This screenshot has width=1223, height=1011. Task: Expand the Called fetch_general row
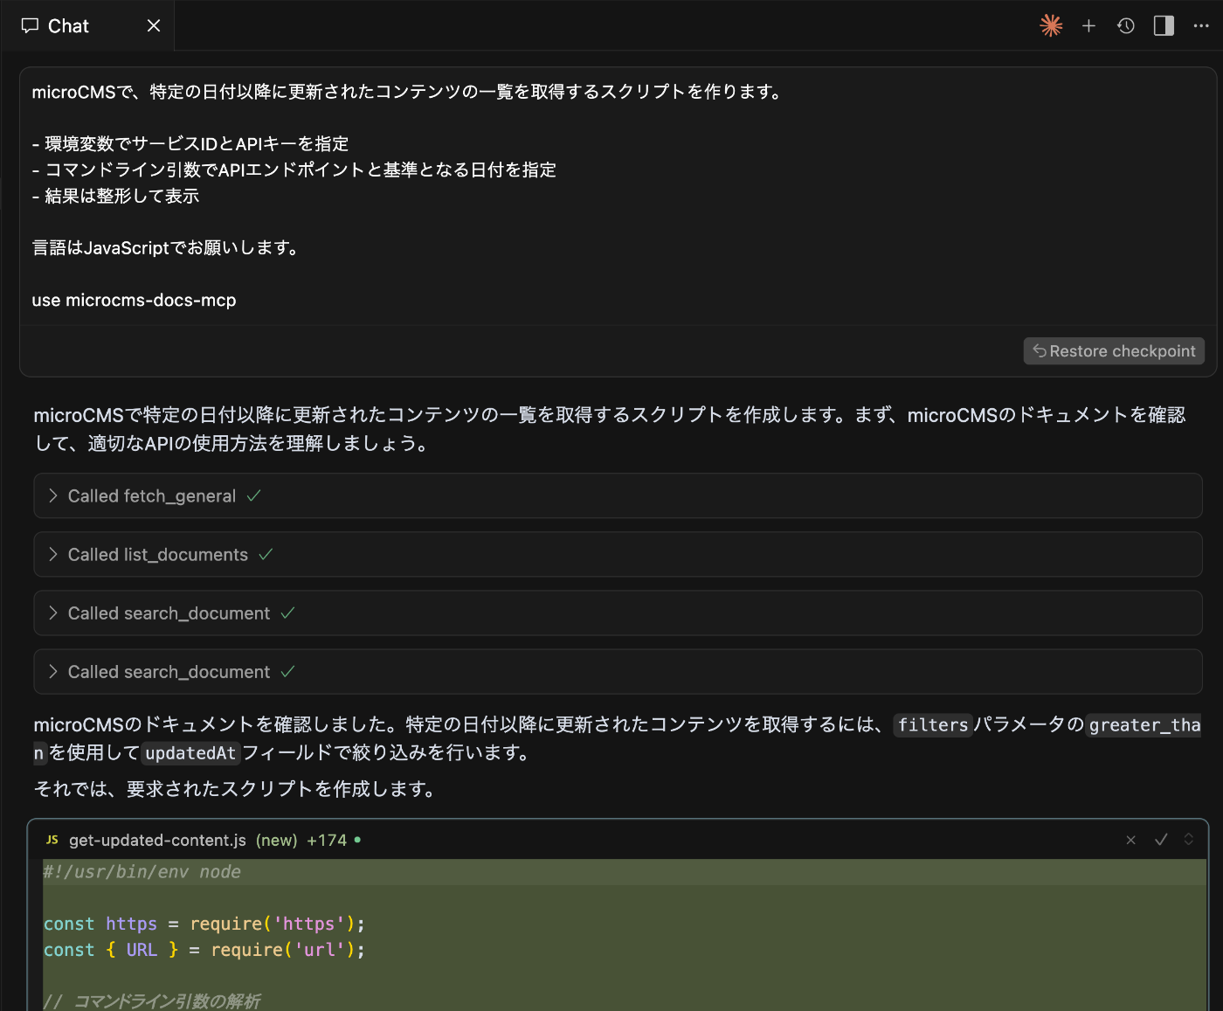click(618, 496)
